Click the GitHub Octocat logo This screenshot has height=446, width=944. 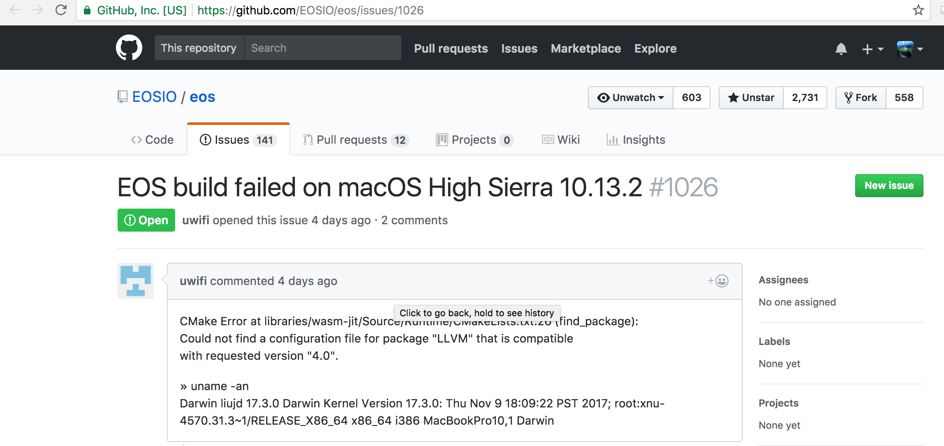tap(129, 48)
